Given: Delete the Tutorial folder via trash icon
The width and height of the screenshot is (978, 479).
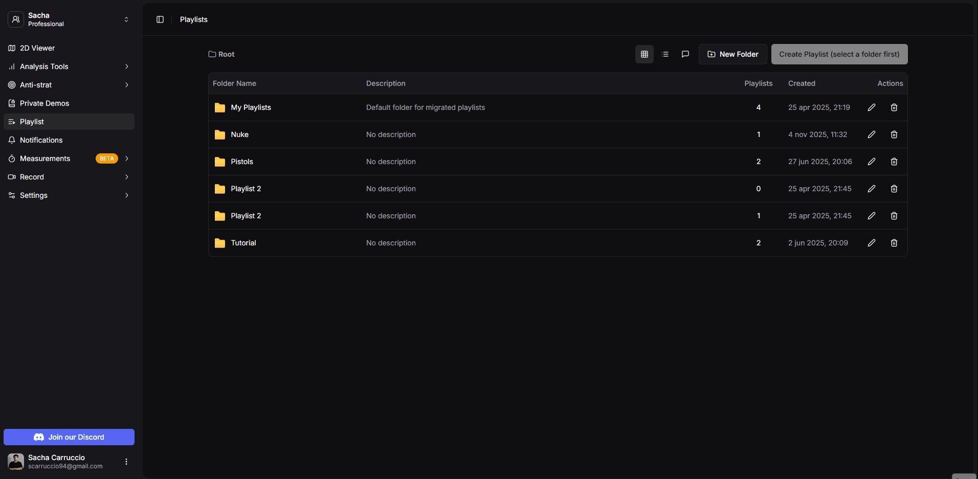Looking at the screenshot, I should [x=894, y=243].
